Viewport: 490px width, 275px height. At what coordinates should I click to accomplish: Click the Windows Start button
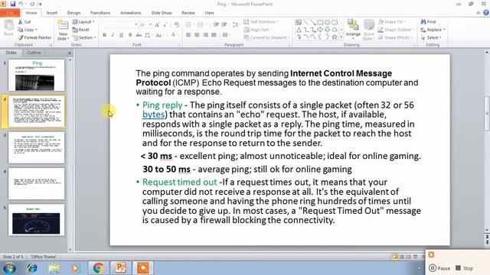8,268
